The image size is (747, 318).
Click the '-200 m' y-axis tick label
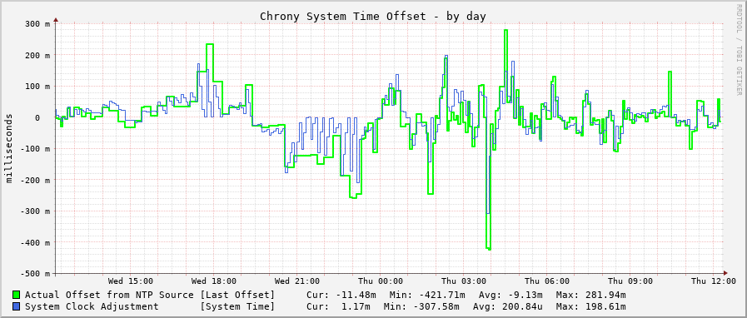click(x=35, y=181)
